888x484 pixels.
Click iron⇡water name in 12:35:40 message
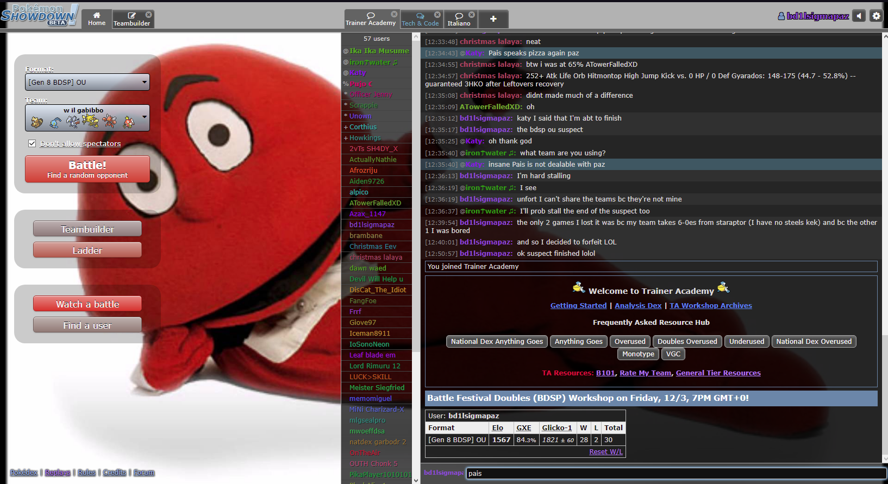tap(488, 153)
